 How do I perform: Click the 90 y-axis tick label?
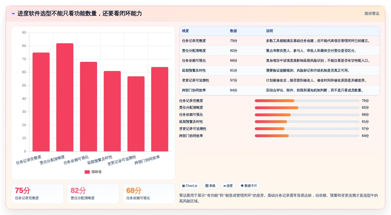24,33
